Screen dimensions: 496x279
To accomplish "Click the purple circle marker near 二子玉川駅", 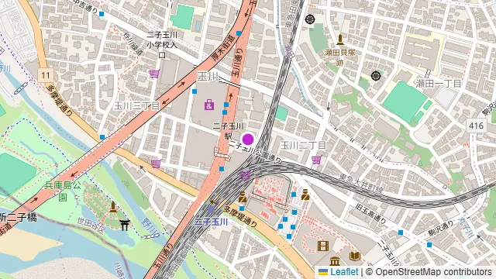I will 248,139.
